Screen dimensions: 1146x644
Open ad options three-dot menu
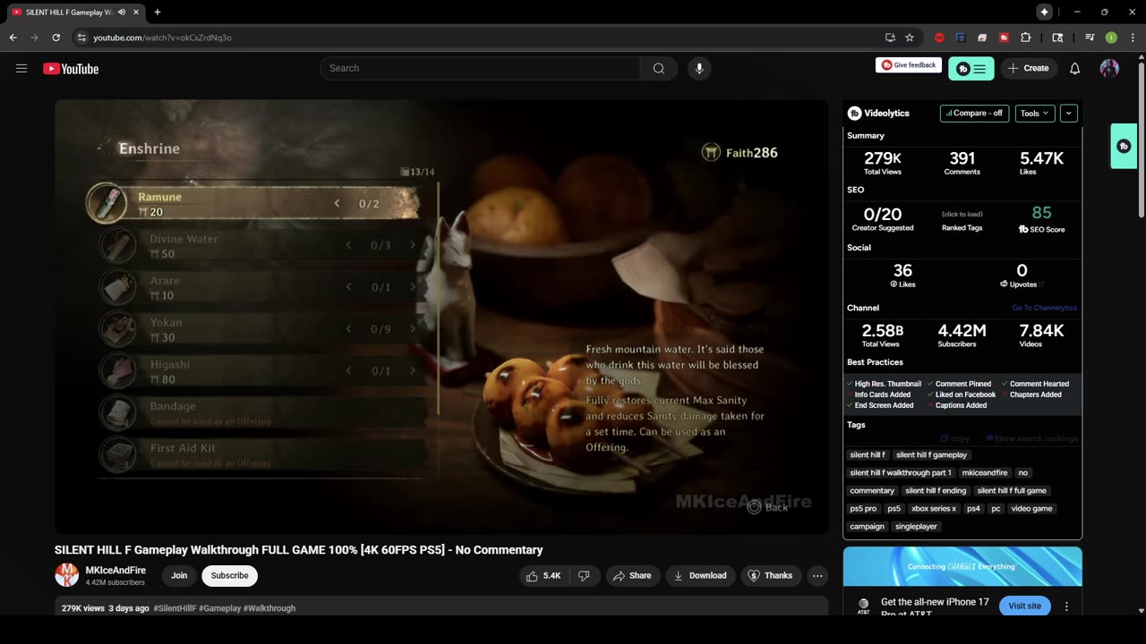click(x=1066, y=606)
